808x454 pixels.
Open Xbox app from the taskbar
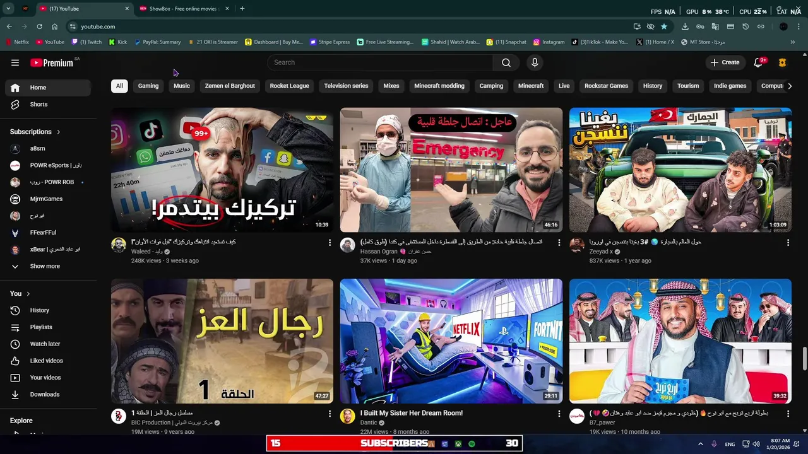[458, 444]
